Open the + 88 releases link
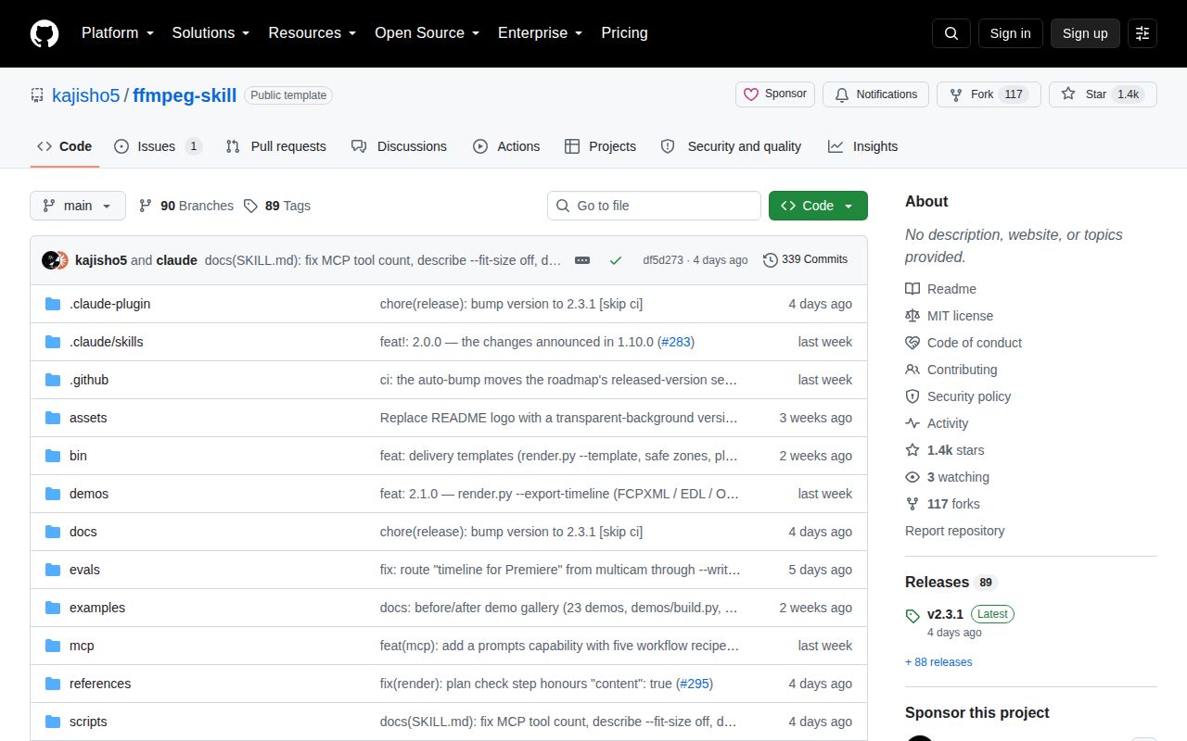The width and height of the screenshot is (1187, 741). pyautogui.click(x=938, y=662)
